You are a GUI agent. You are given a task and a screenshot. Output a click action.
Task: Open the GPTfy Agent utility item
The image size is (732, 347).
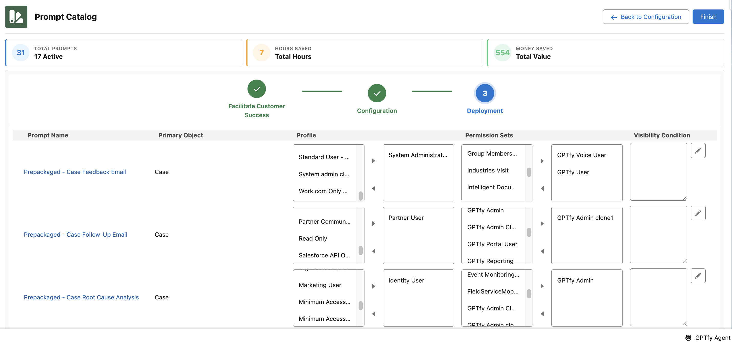pyautogui.click(x=708, y=338)
